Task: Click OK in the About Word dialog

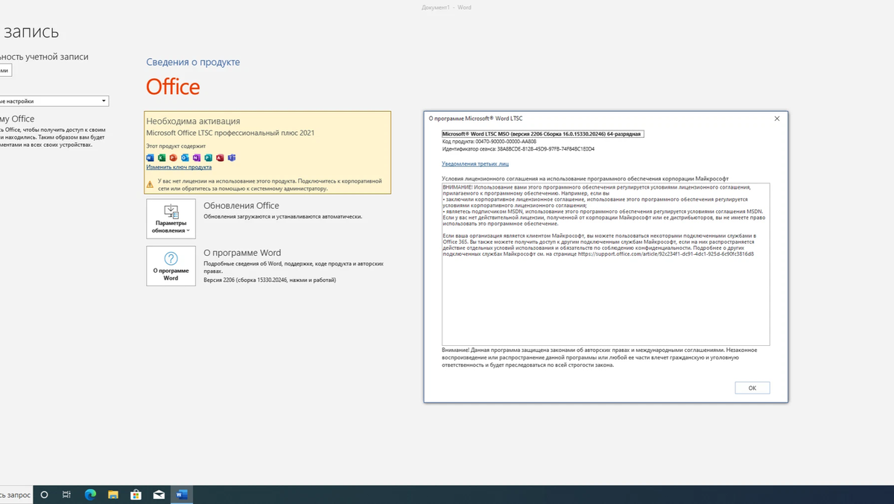Action: pyautogui.click(x=752, y=388)
